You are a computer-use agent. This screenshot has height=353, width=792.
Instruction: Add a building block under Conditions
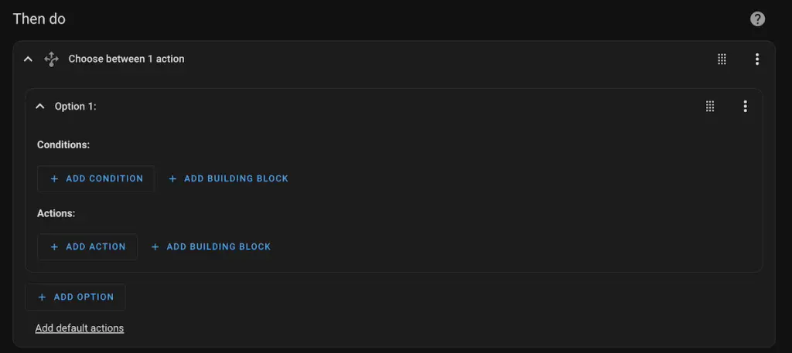(228, 178)
